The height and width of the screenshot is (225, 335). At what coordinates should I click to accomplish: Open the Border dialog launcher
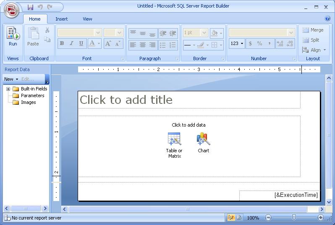pyautogui.click(x=222, y=58)
